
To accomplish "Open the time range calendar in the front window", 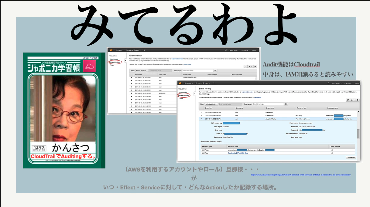I will [x=286, y=104].
